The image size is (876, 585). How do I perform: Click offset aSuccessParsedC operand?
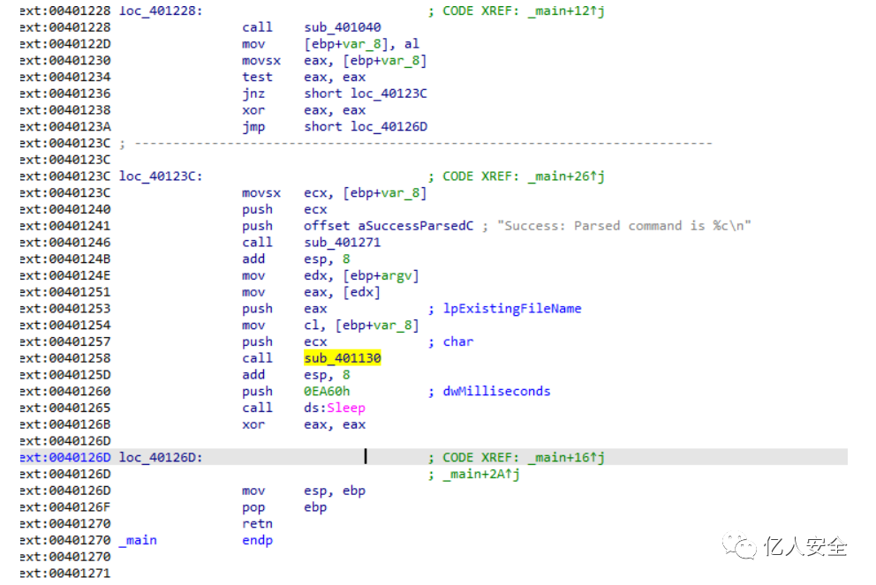coord(389,226)
